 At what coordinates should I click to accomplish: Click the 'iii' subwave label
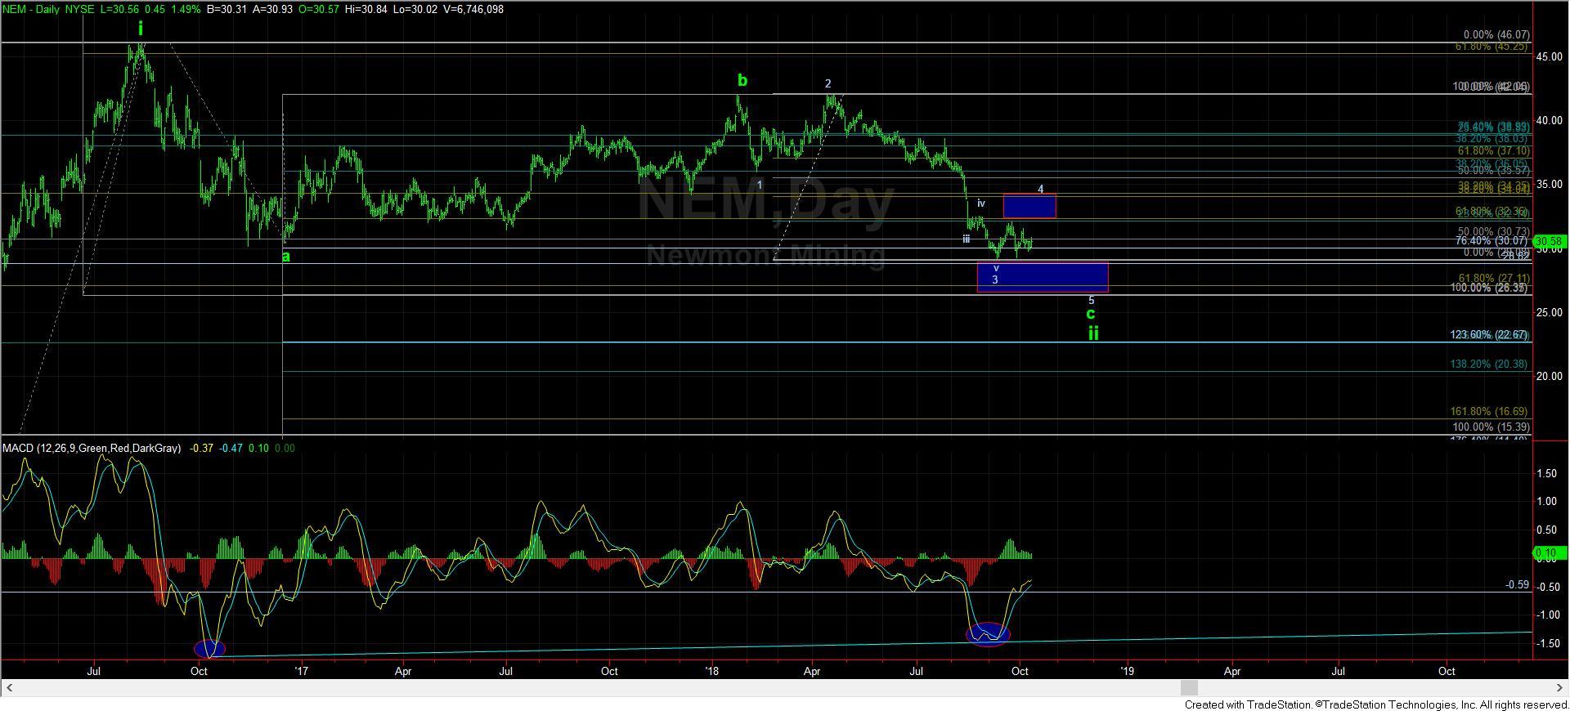tap(966, 239)
